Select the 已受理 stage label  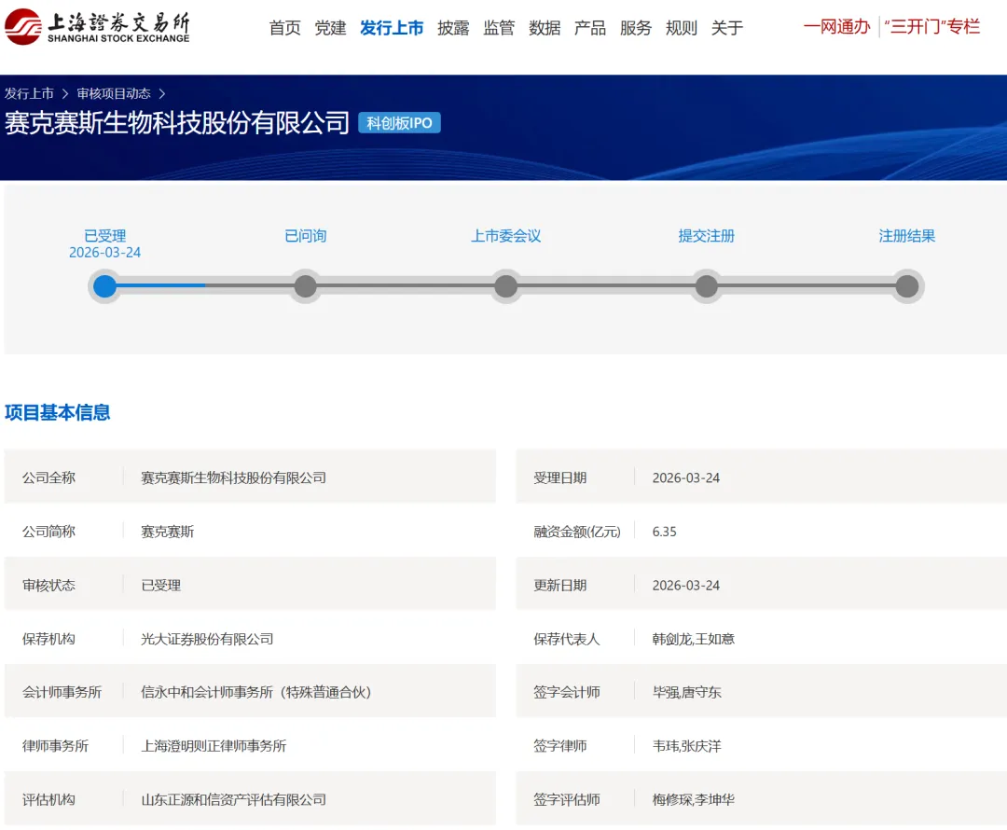(104, 236)
